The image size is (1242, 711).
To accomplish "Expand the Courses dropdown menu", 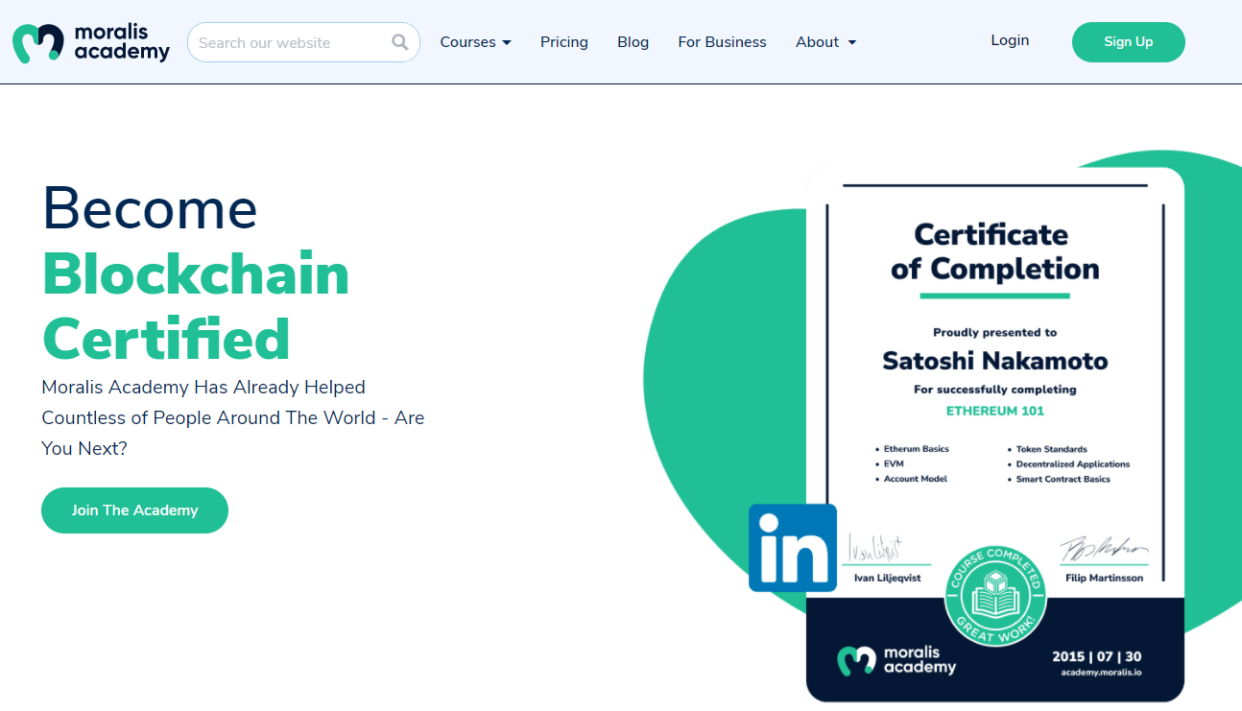I will point(475,42).
